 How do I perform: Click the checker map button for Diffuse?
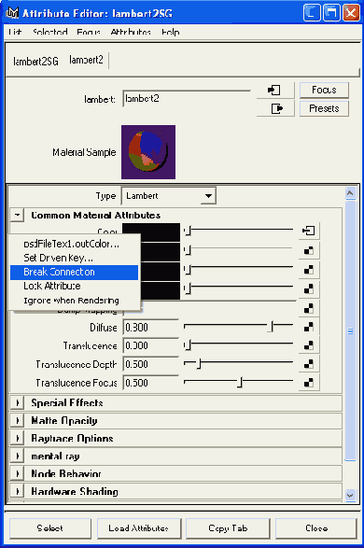[309, 328]
